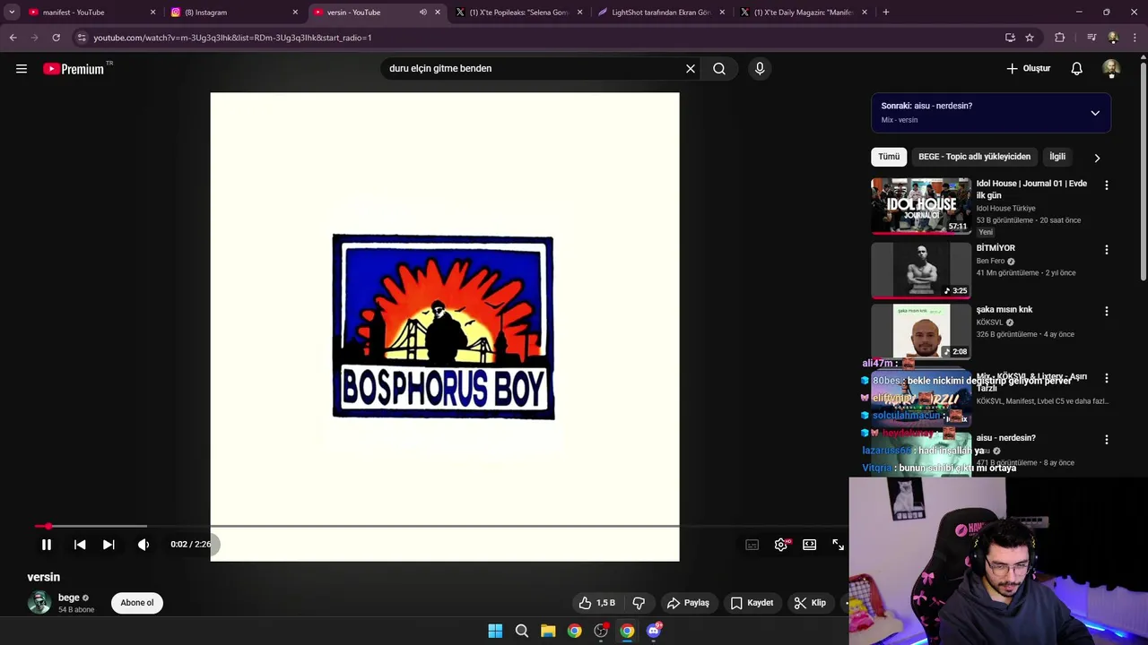Toggle theater mode in player
Viewport: 1148px width, 645px height.
(x=810, y=545)
